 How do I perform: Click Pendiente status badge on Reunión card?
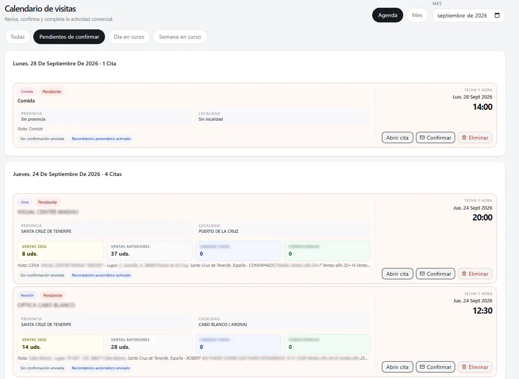coord(53,295)
